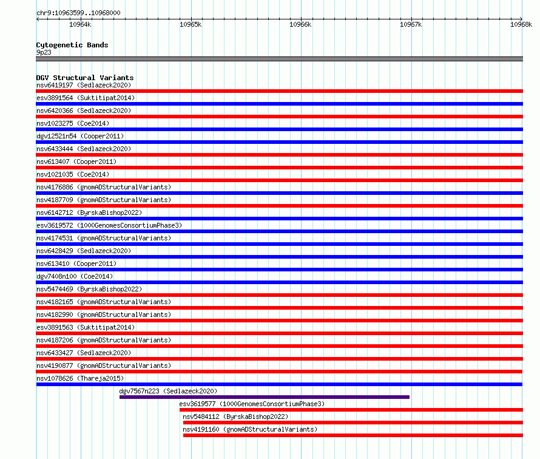Select the nsv4176886 gnomAD variant label
The height and width of the screenshot is (459, 540).
coord(104,187)
